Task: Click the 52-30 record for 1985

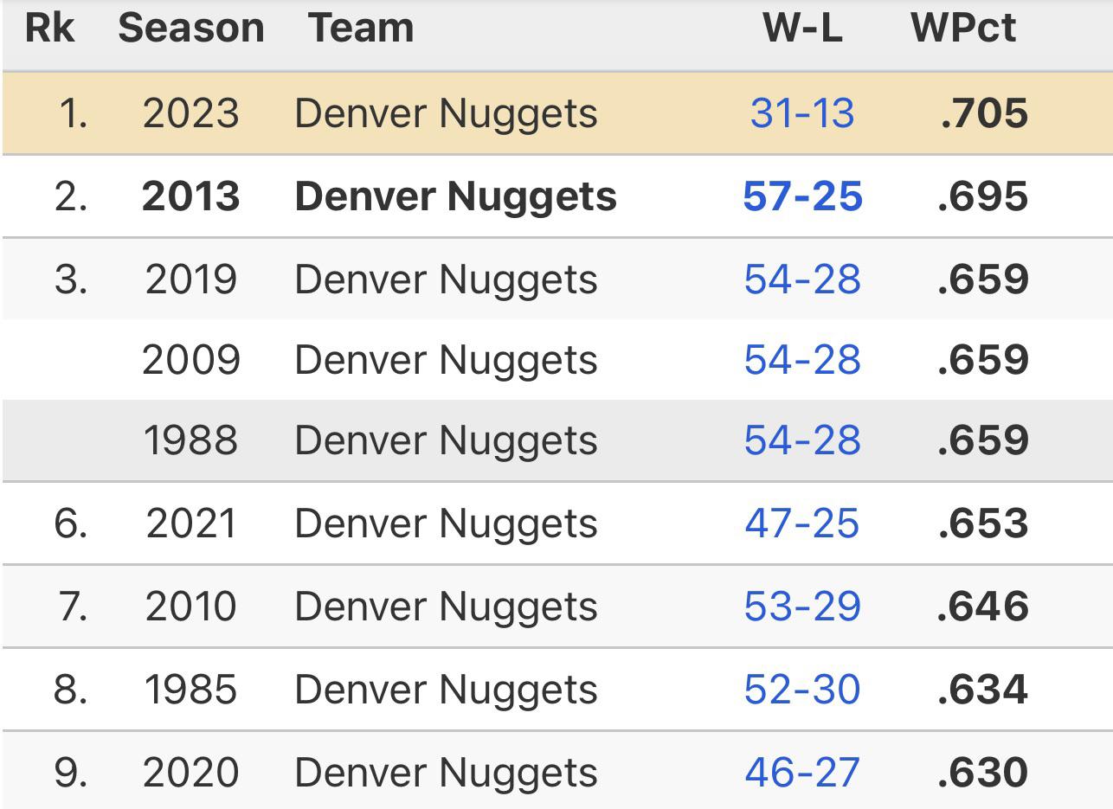Action: [x=802, y=690]
